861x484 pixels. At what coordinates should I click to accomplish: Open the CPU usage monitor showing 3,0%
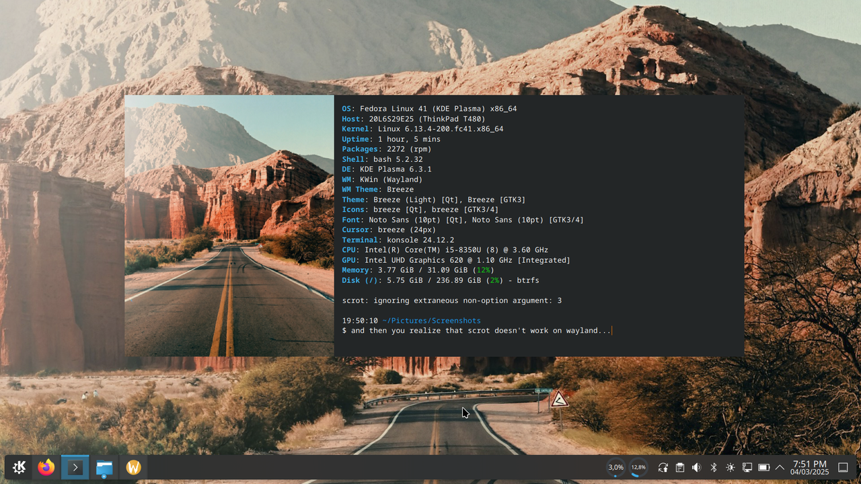(x=615, y=467)
